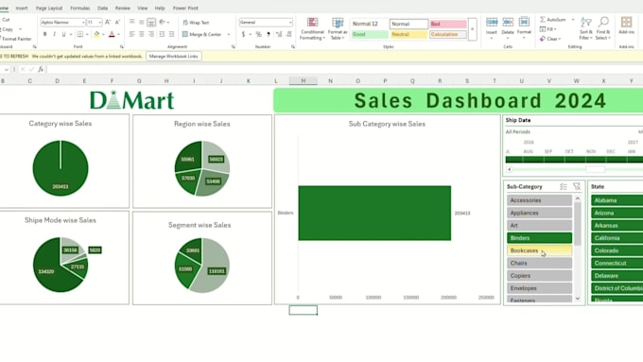Click Format Painter

click(x=15, y=39)
